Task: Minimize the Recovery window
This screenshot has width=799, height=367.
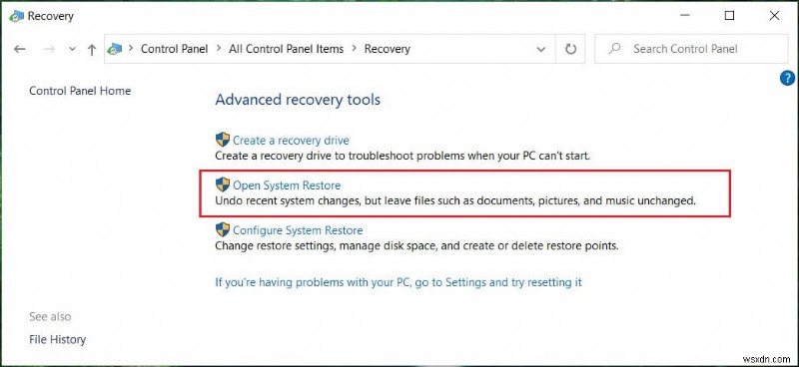Action: tap(685, 16)
